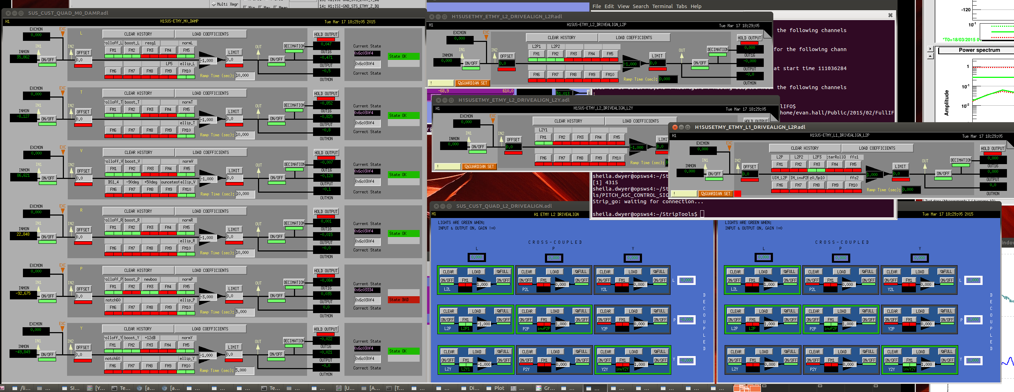Open FULL display for Y2Y in right matrix

tap(947, 351)
